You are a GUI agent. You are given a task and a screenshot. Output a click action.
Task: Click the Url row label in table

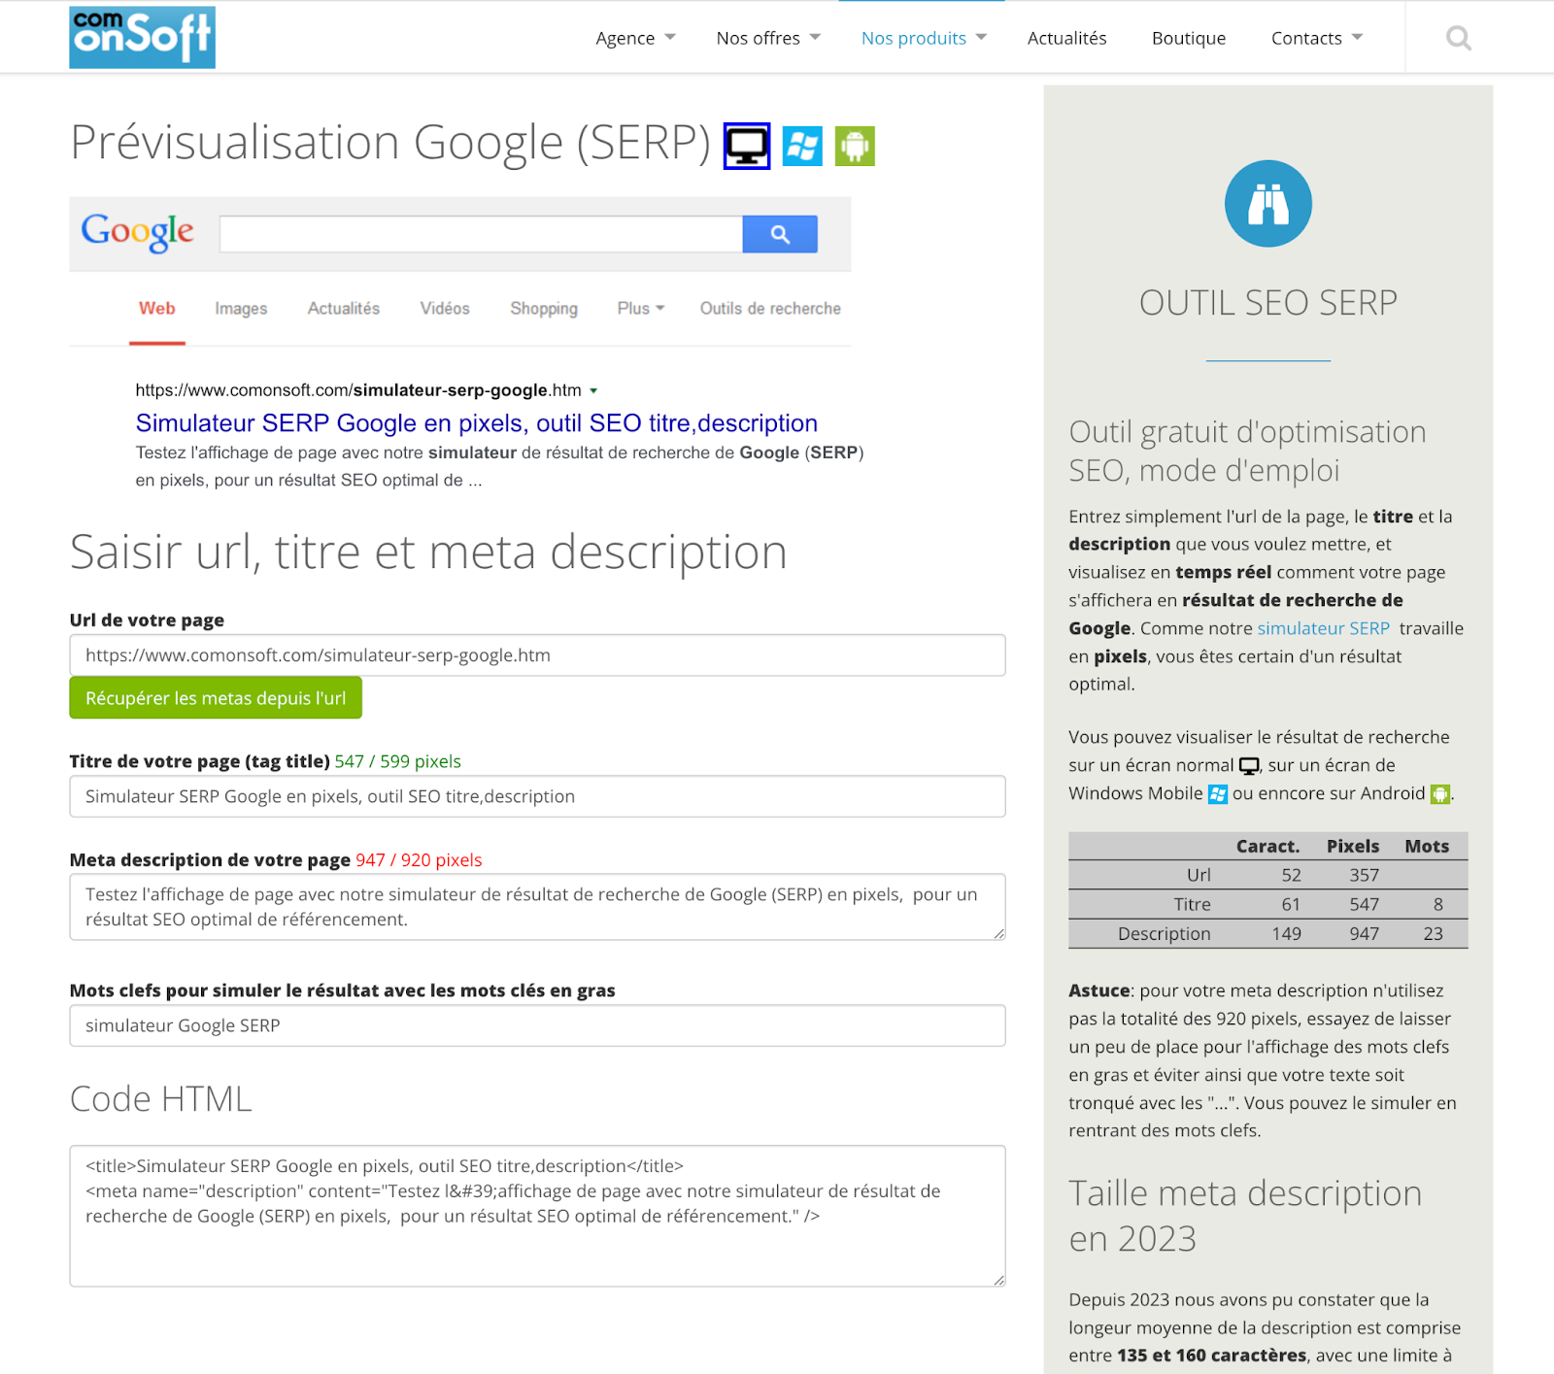pos(1199,875)
